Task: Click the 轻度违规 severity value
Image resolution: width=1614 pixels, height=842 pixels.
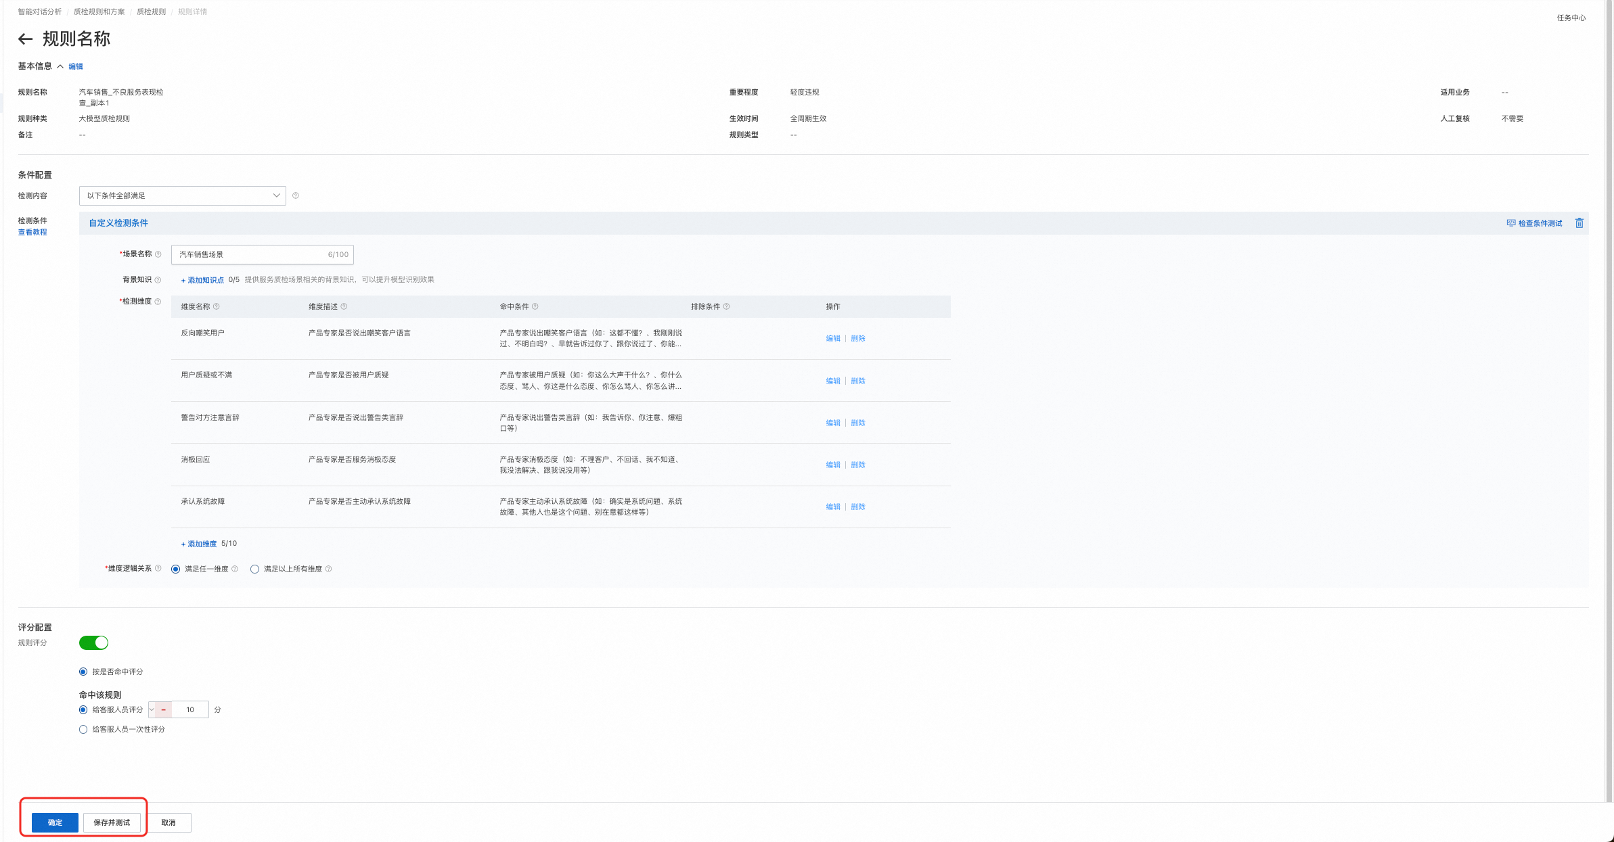Action: pos(805,92)
